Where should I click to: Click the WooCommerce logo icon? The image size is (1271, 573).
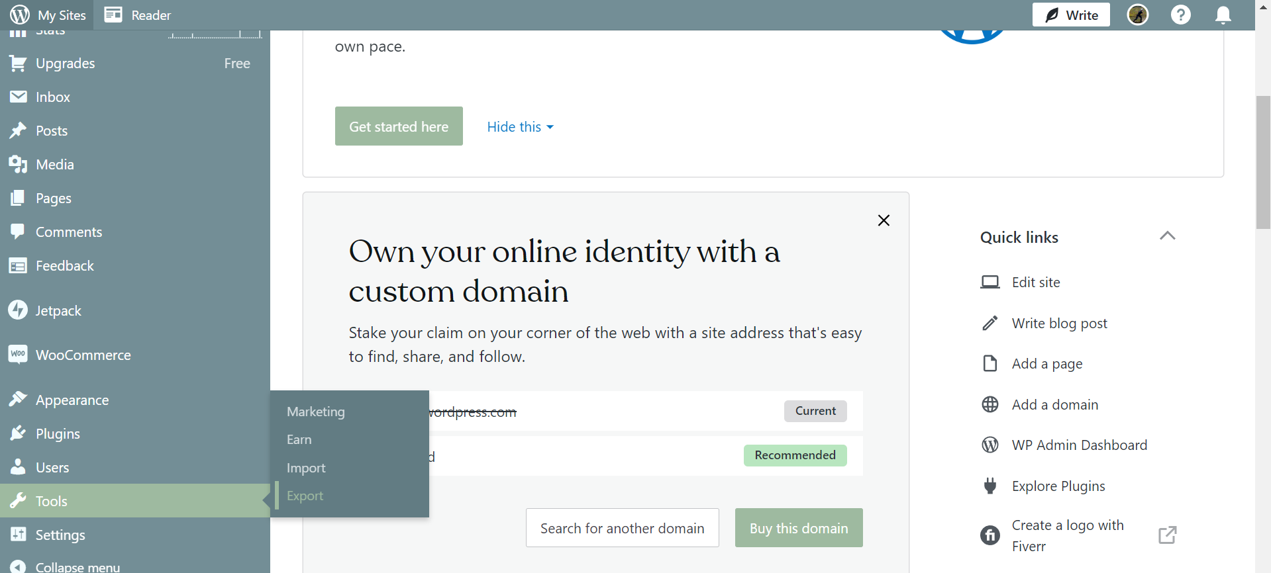18,354
